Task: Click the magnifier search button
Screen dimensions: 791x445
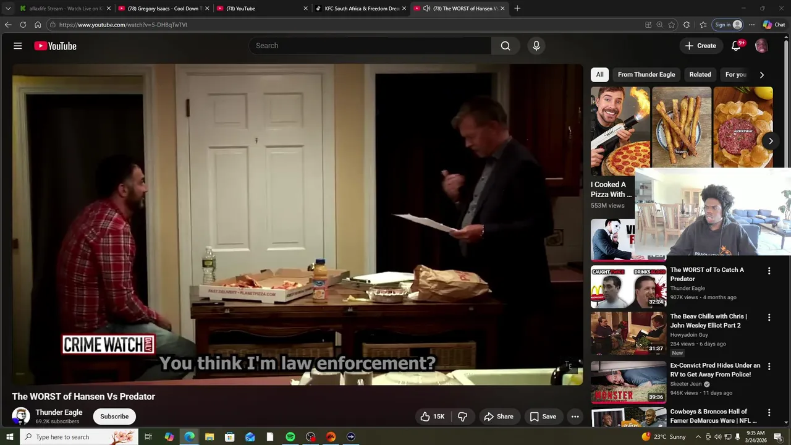Action: [505, 46]
